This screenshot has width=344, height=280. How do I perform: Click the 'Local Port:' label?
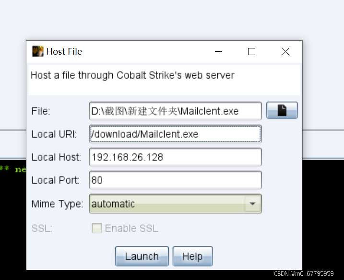[x=56, y=180]
